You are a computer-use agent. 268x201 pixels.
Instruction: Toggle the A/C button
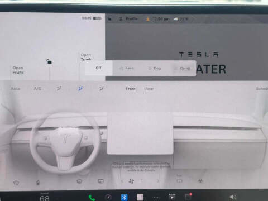37,89
